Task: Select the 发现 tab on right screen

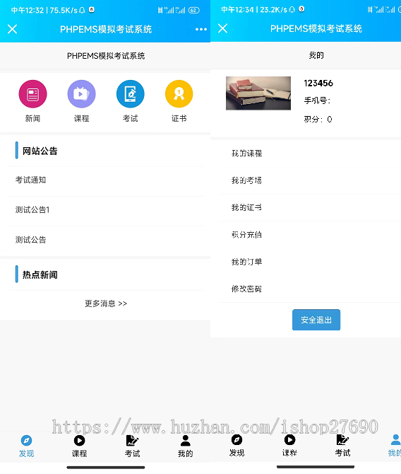Action: [237, 446]
